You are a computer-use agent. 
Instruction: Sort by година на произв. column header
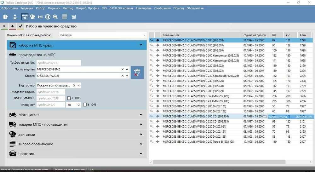[x=255, y=35]
